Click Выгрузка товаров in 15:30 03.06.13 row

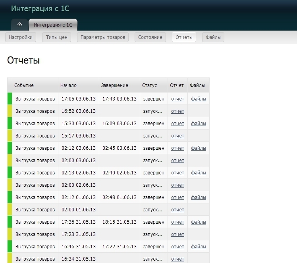click(x=35, y=123)
